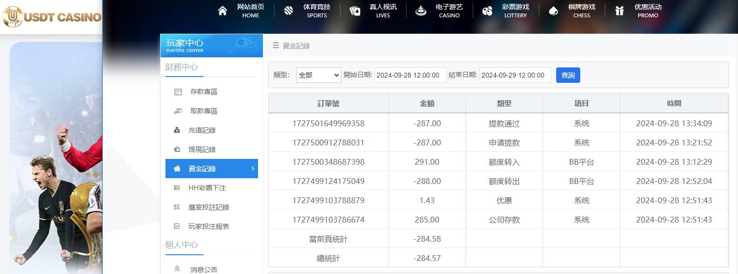The image size is (738, 274).
Task: Open the 類型 type dropdown
Action: pos(318,75)
